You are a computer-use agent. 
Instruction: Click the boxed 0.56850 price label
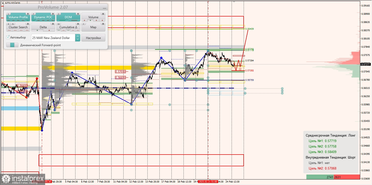120,77
